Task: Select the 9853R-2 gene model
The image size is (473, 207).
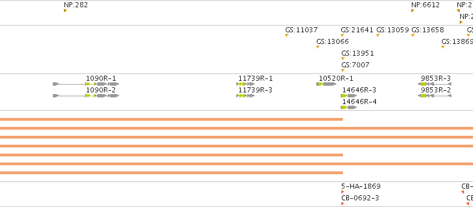Action: tap(435, 96)
